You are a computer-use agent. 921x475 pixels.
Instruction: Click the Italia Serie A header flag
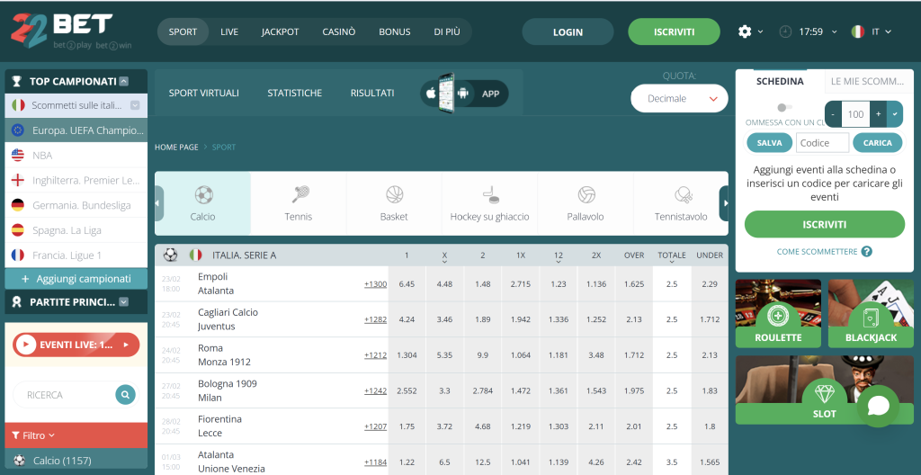(195, 255)
